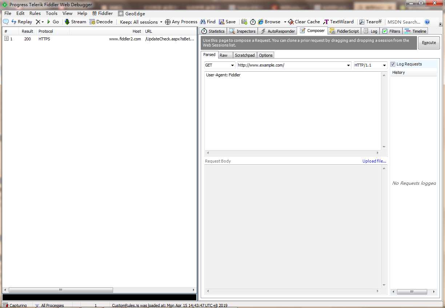Open the Tools menu

52,13
